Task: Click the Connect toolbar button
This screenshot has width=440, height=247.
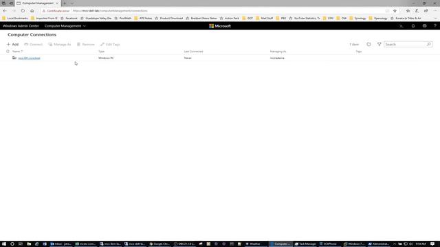Action: click(x=34, y=44)
